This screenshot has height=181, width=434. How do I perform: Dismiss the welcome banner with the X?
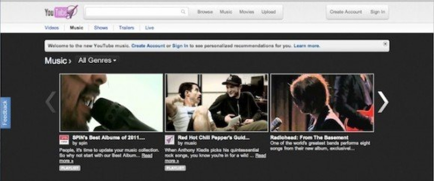(x=385, y=44)
